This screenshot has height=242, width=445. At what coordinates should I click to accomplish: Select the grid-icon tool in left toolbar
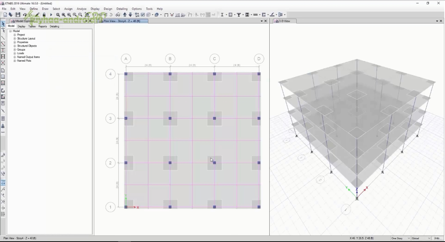[3, 119]
